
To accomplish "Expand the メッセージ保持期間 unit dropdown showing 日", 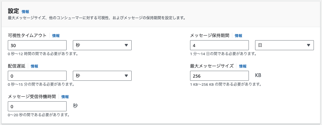I will 284,45.
